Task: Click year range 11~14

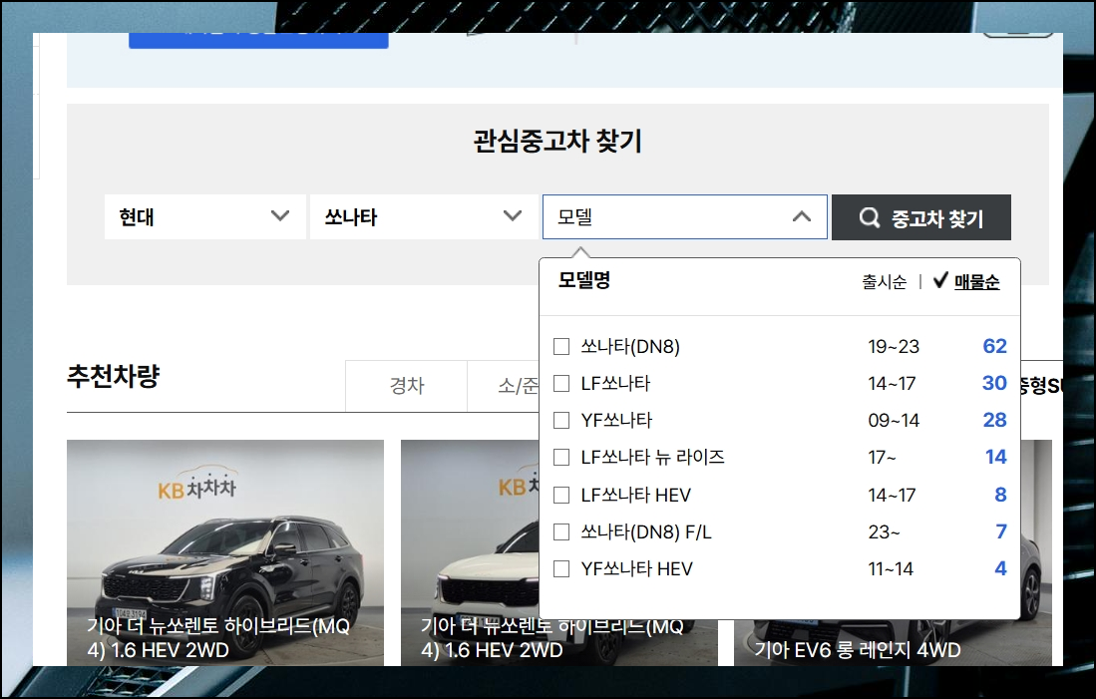Action: (x=891, y=569)
